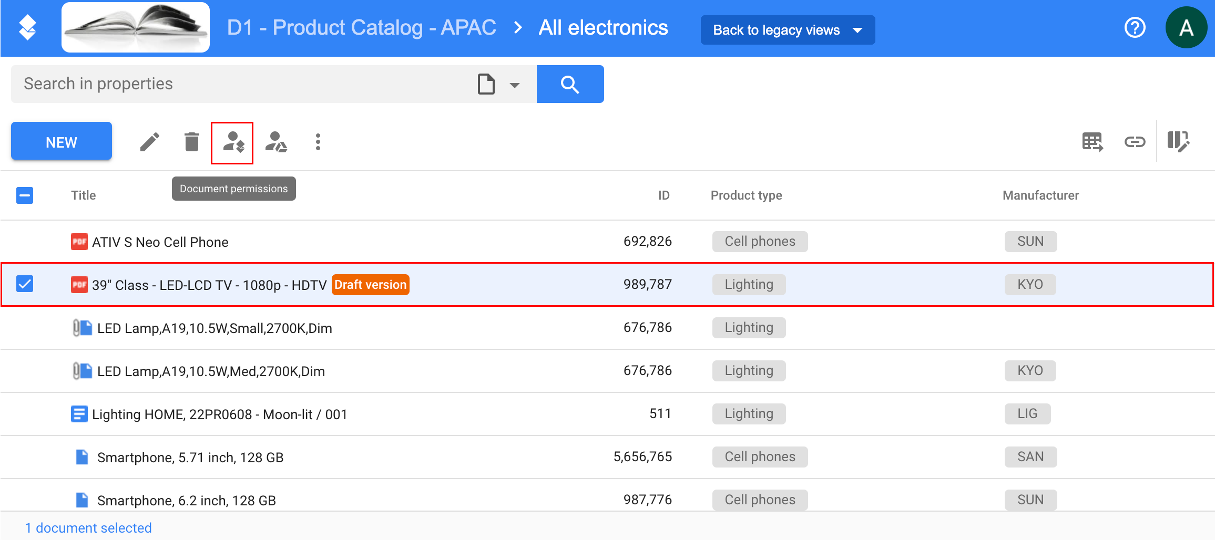Image resolution: width=1215 pixels, height=540 pixels.
Task: Click file icon of Smartphone 5.71 inch
Action: pyautogui.click(x=82, y=457)
